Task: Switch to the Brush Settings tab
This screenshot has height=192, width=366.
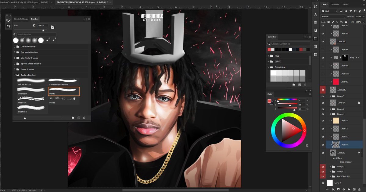Action: [x=21, y=19]
